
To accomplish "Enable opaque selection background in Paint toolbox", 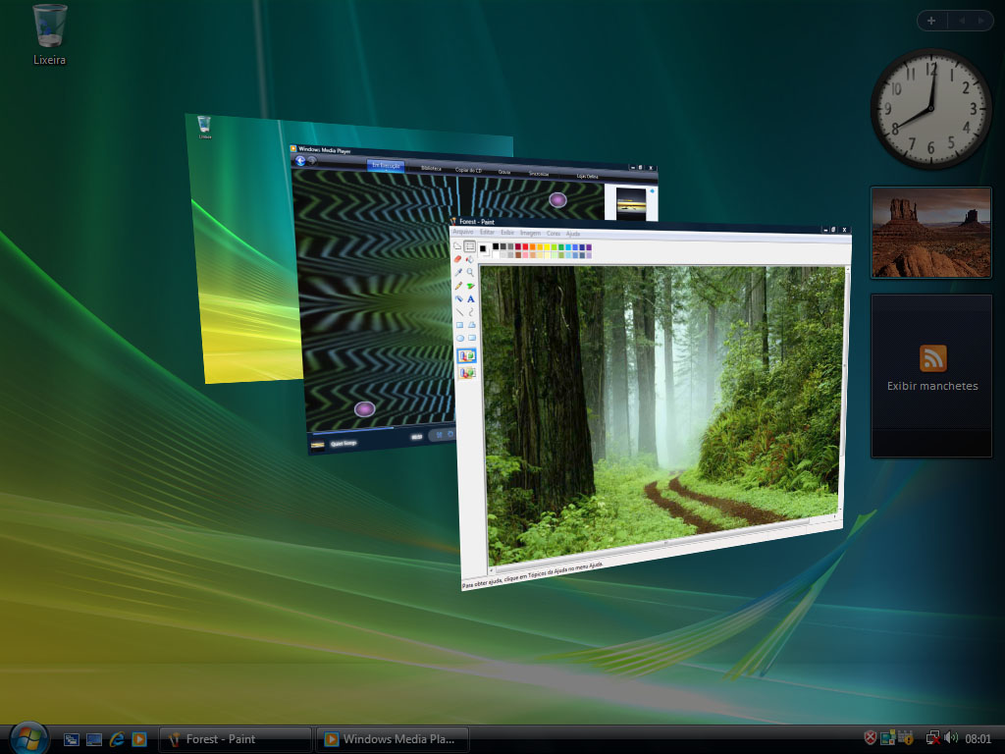I will (x=466, y=353).
